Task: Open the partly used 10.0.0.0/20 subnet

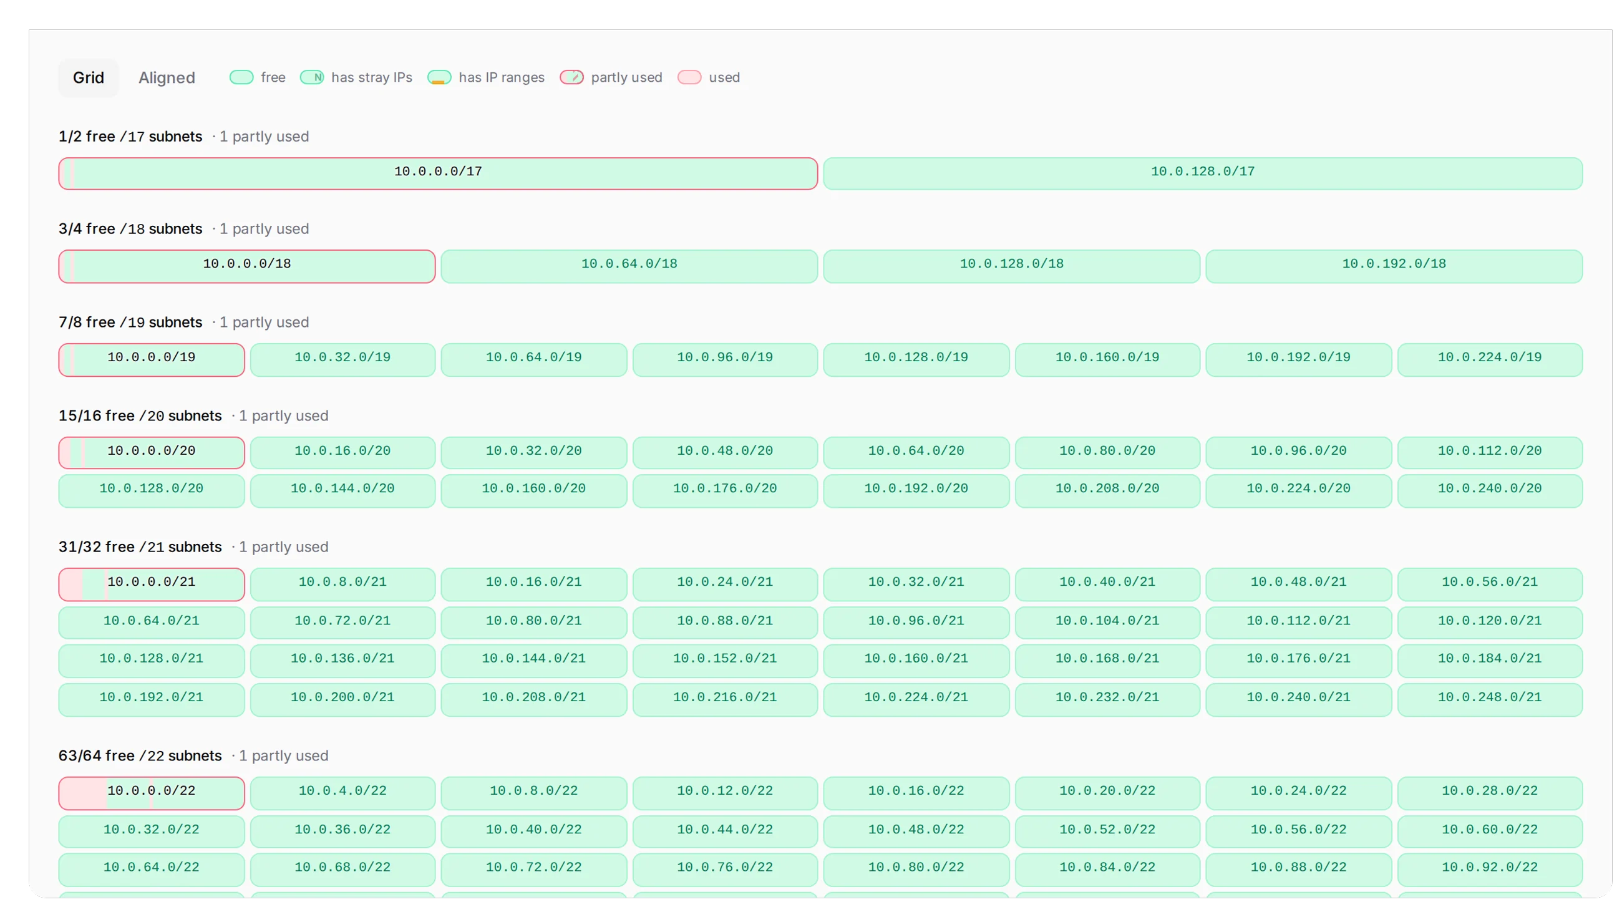Action: 152,452
